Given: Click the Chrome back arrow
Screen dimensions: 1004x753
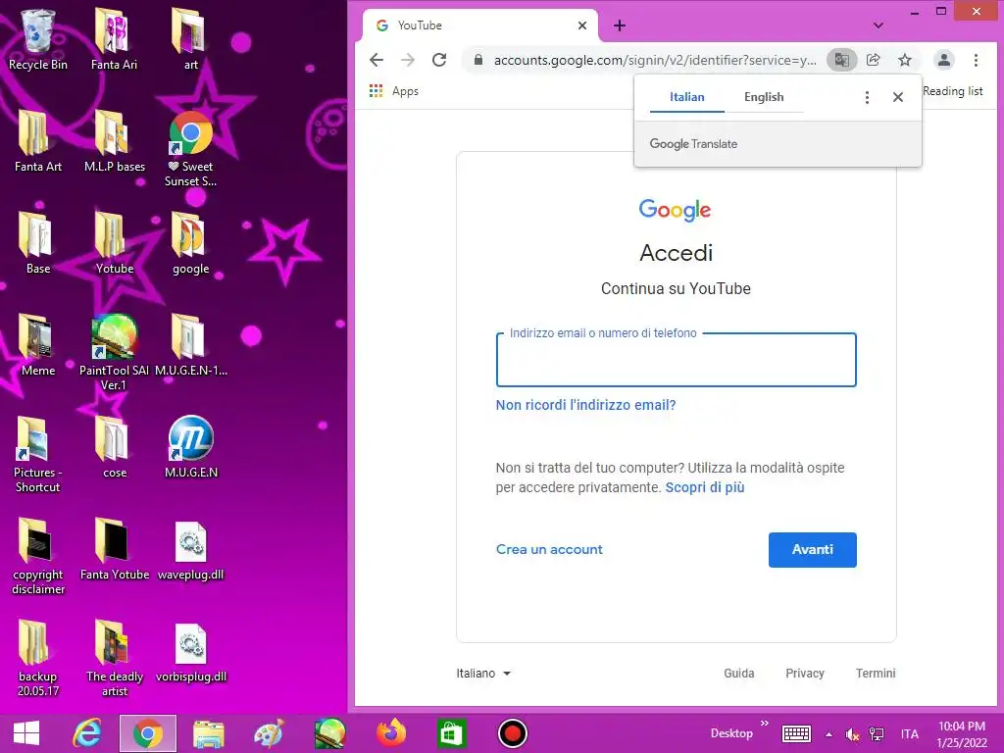Looking at the screenshot, I should (x=376, y=60).
